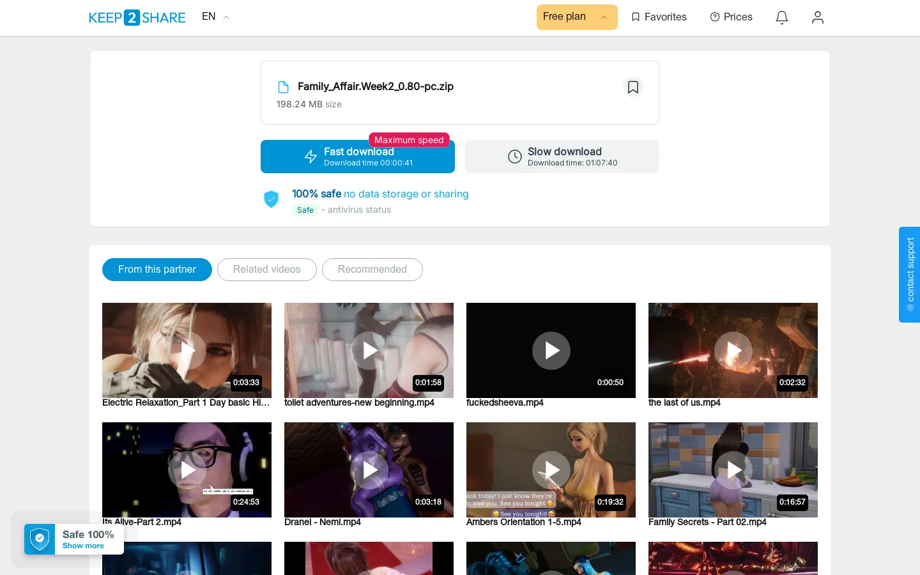Click the 198.24 MB size text

(309, 104)
